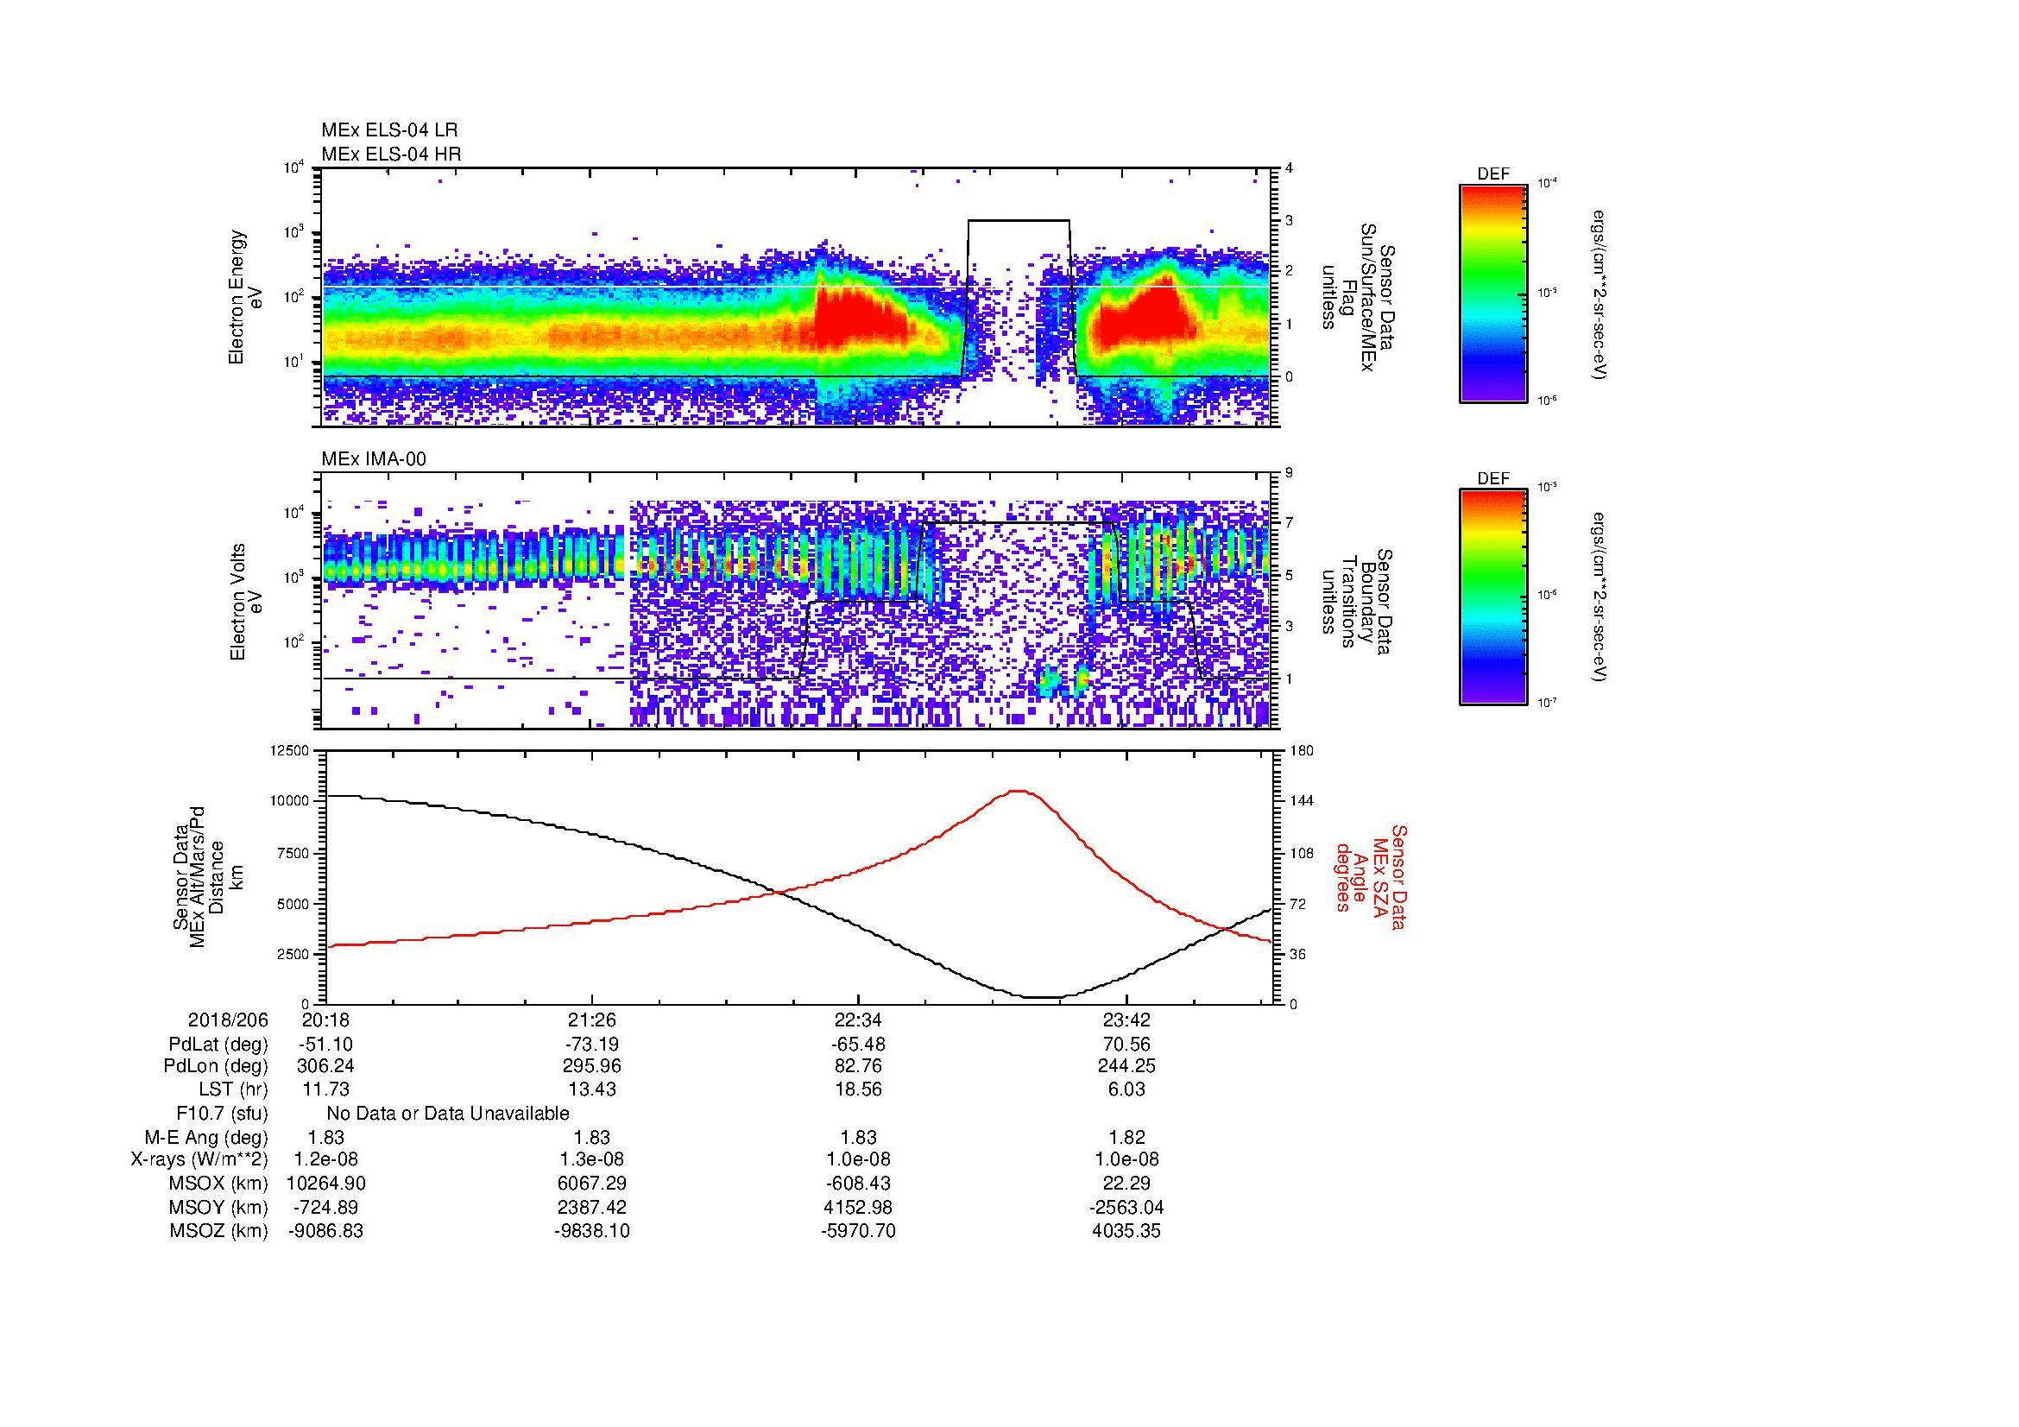Click the X-rays value 1.2e-08
The image size is (2019, 1427).
click(325, 1159)
